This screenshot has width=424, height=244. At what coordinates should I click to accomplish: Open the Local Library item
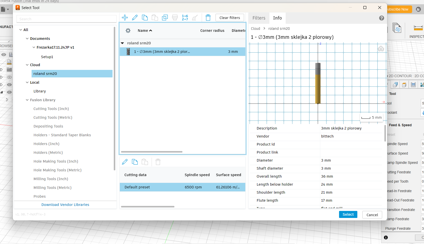coord(40,91)
